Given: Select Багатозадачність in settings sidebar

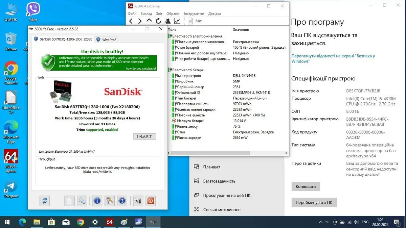Looking at the screenshot, I should pos(219,181).
